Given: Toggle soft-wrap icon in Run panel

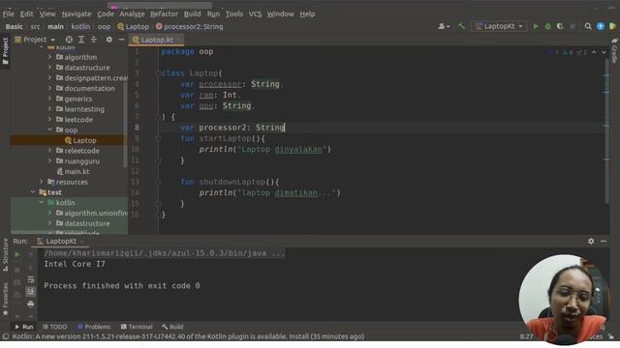Looking at the screenshot, I should pyautogui.click(x=31, y=279).
